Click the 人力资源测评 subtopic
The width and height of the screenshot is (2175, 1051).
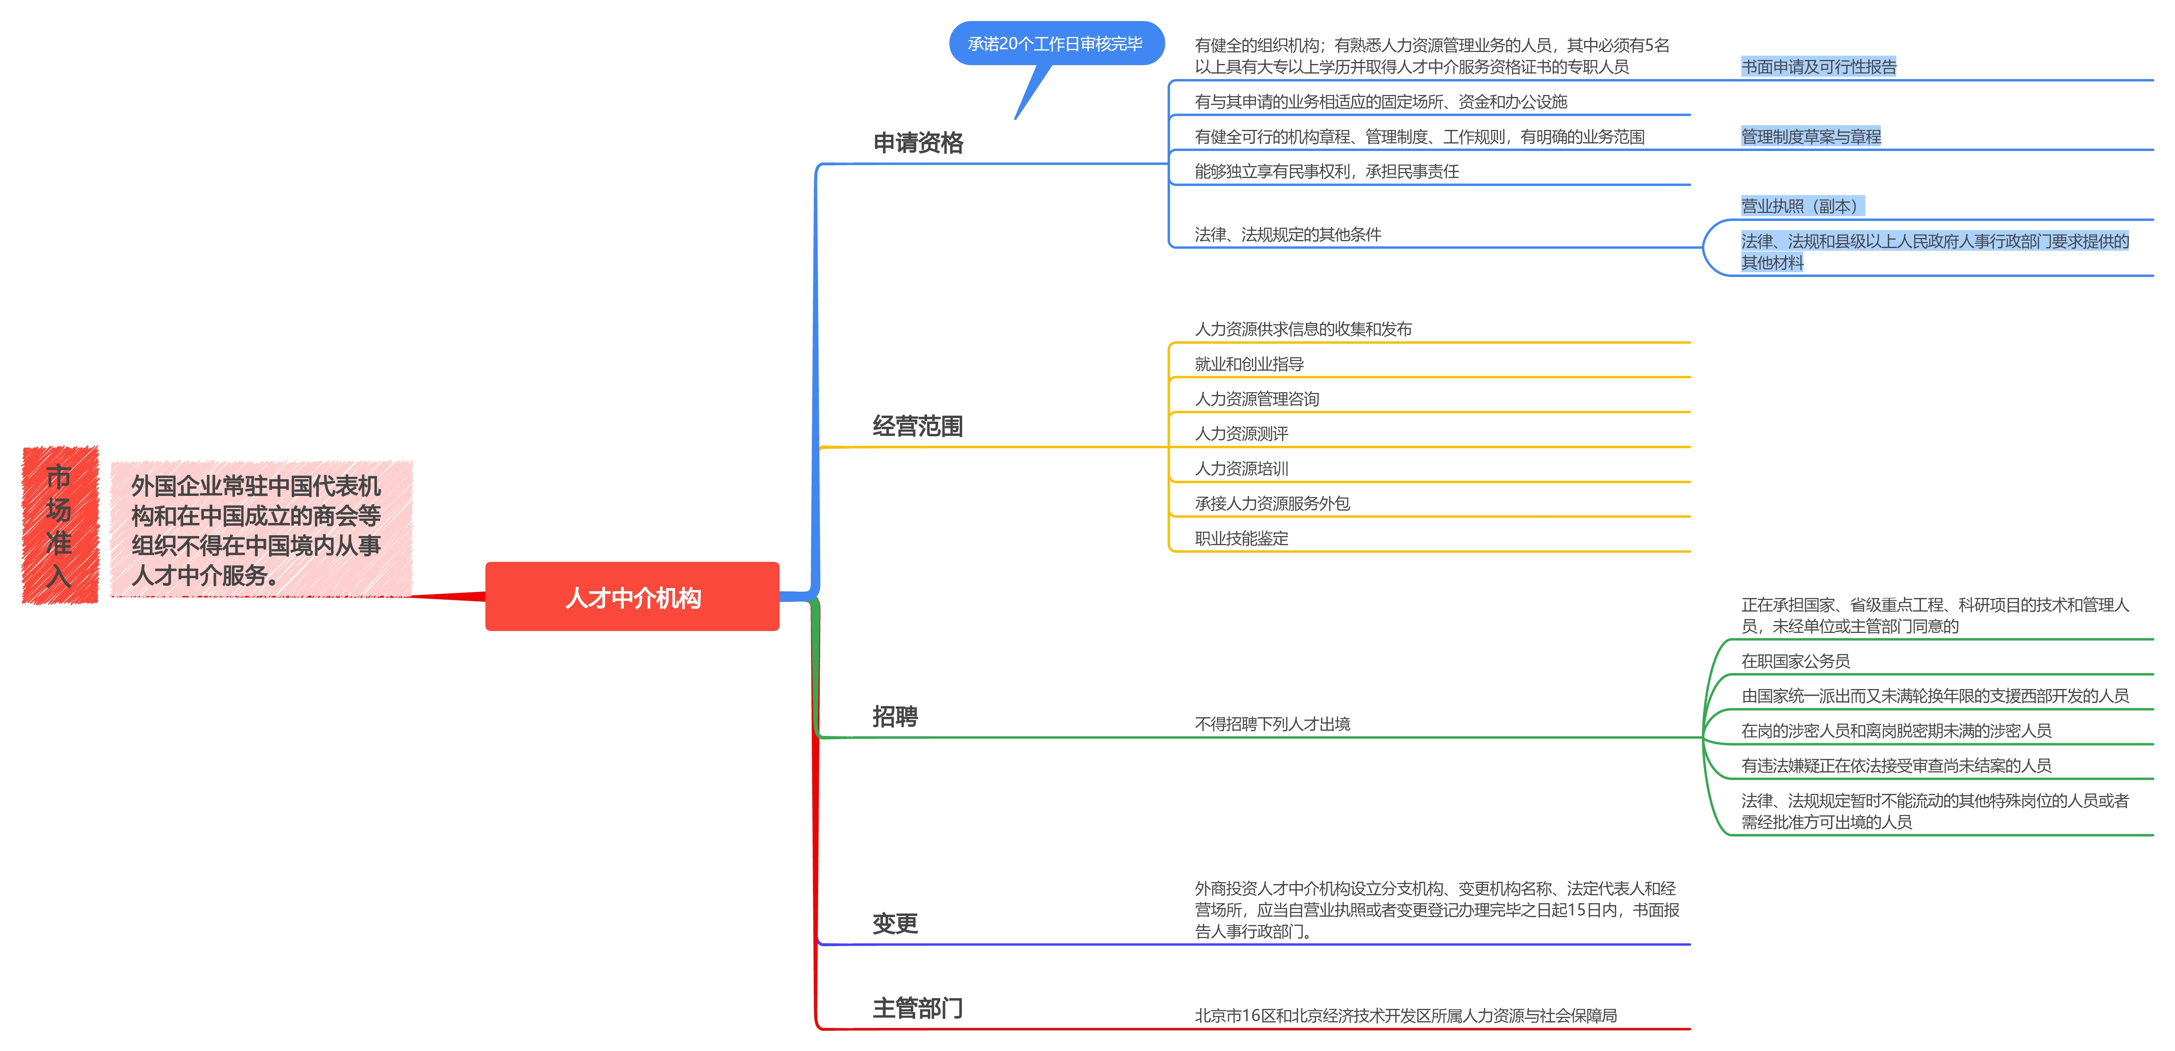point(1241,434)
